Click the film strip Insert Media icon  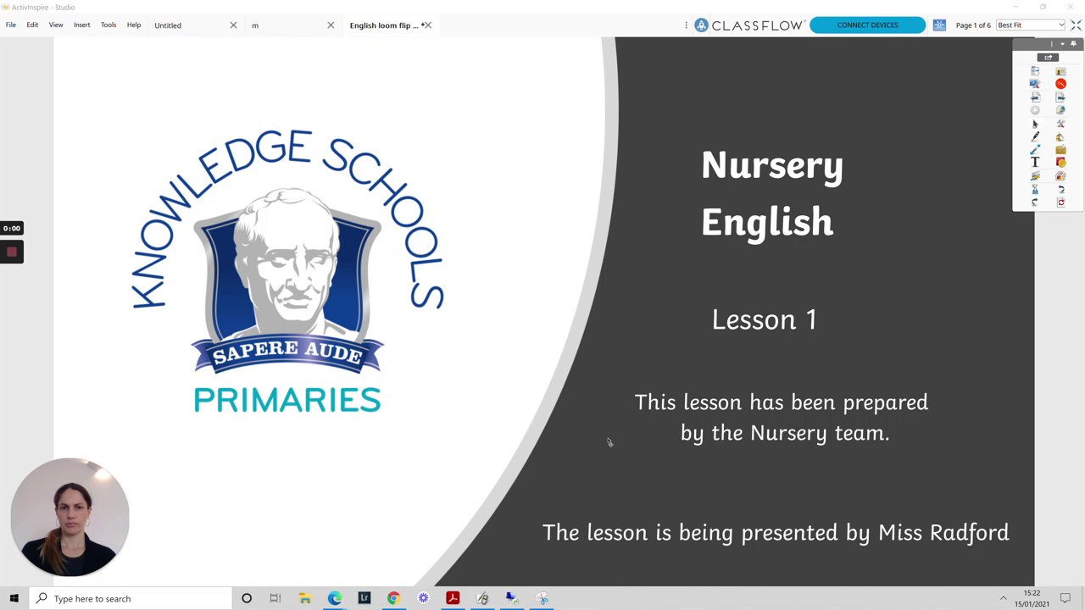[1035, 176]
